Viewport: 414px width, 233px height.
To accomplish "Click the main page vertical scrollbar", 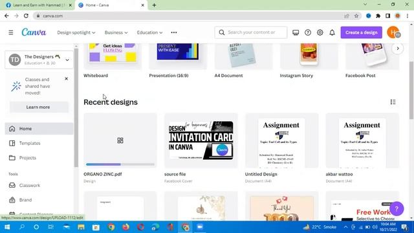I will tap(411, 90).
